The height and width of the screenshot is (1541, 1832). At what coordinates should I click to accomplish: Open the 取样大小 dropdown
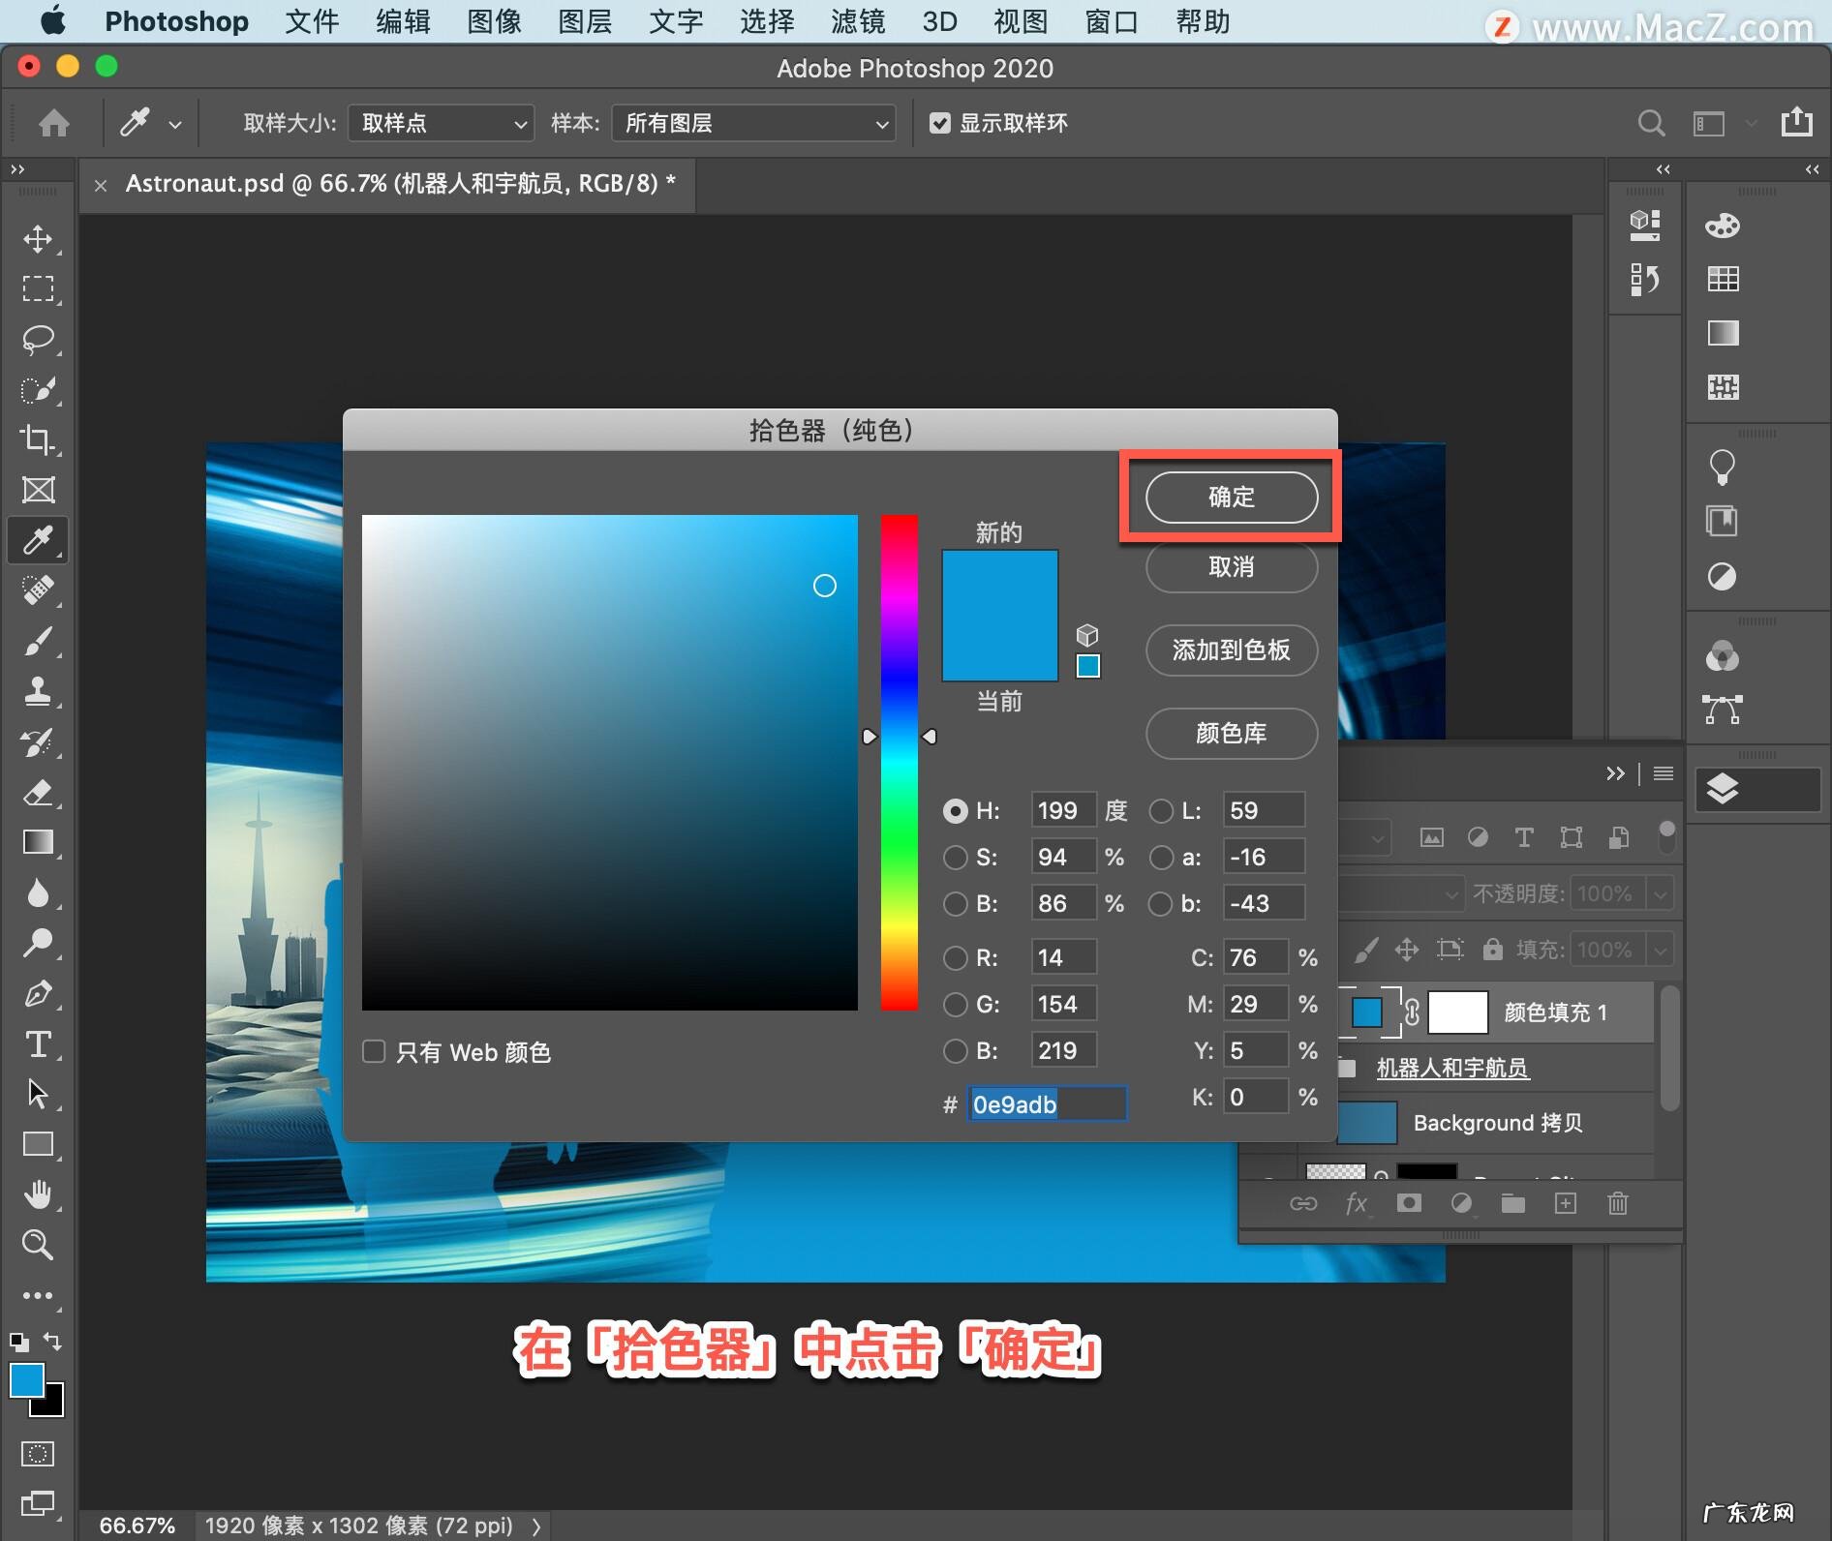441,123
